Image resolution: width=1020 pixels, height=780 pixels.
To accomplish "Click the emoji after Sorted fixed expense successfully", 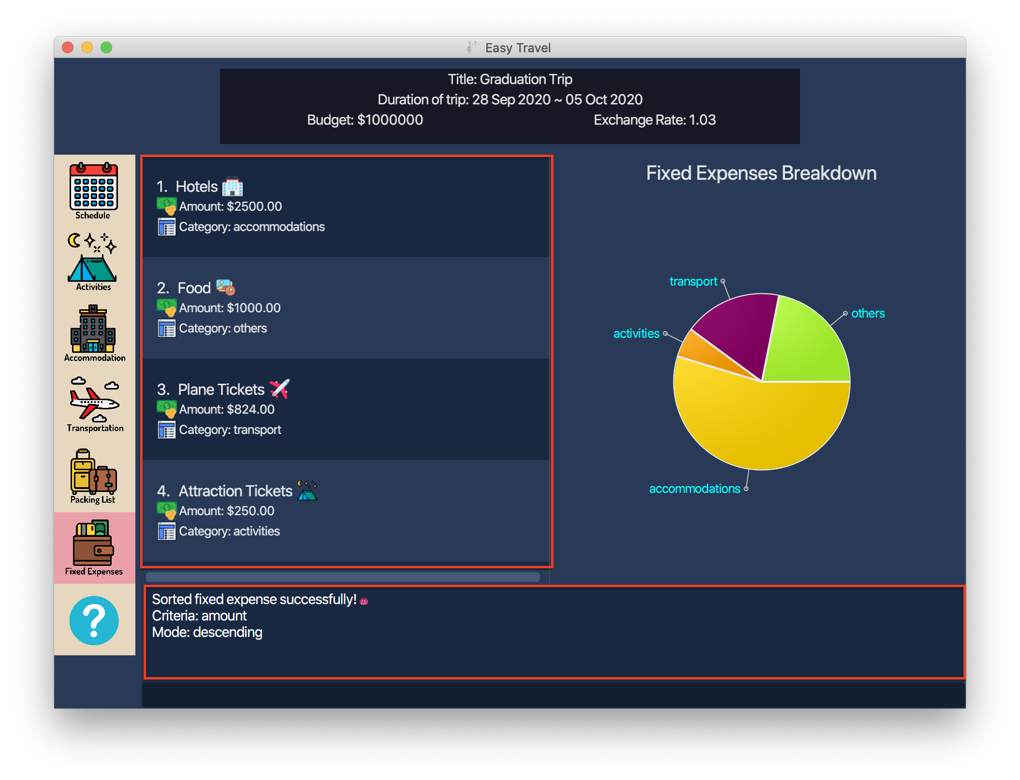I will tap(364, 601).
